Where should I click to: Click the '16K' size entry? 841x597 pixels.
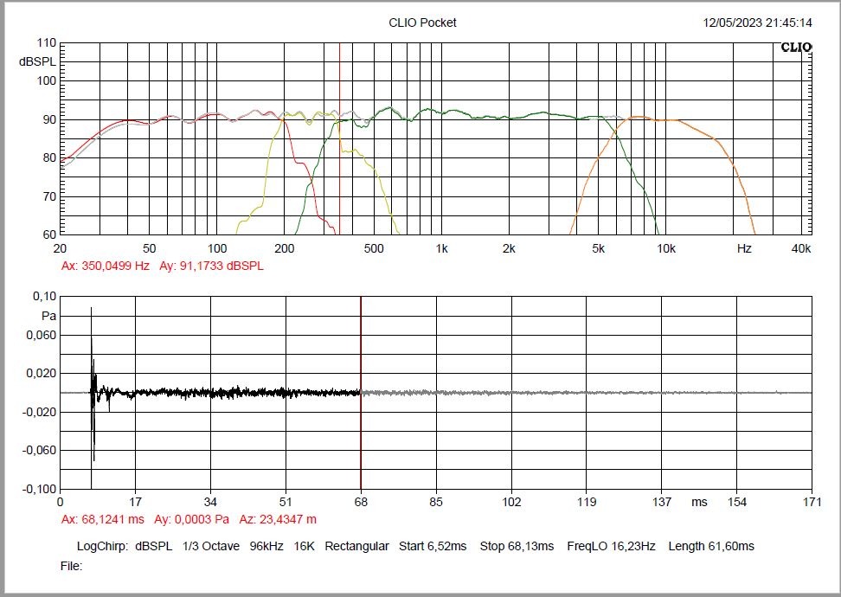pyautogui.click(x=304, y=546)
